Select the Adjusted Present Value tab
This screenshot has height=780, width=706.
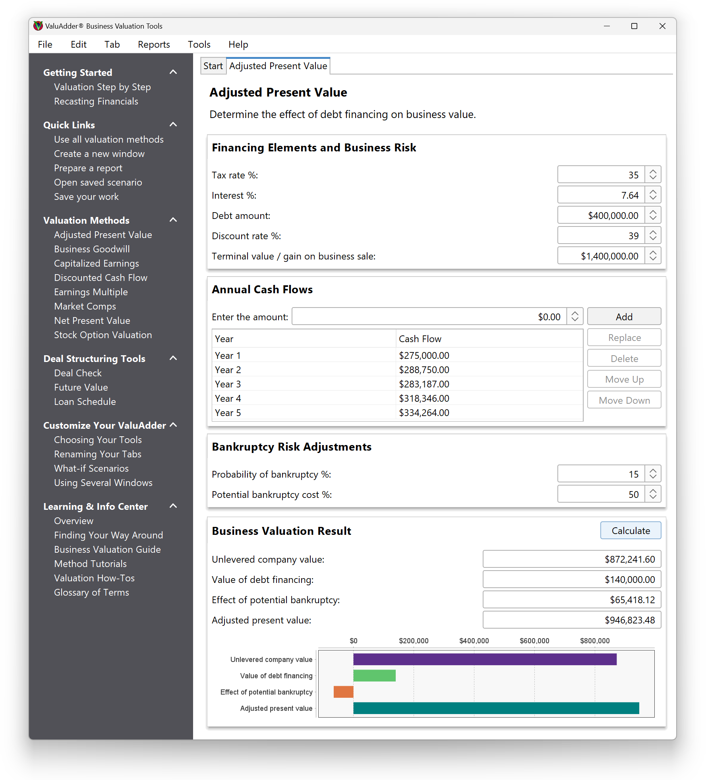(278, 66)
